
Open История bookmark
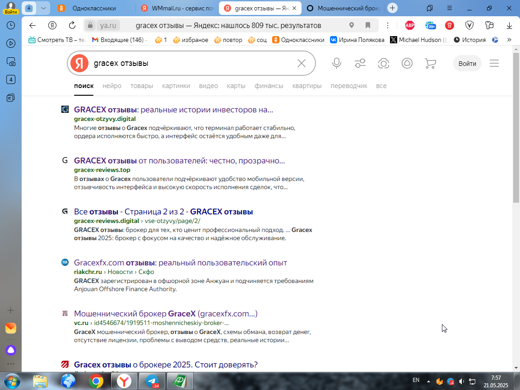(x=469, y=40)
